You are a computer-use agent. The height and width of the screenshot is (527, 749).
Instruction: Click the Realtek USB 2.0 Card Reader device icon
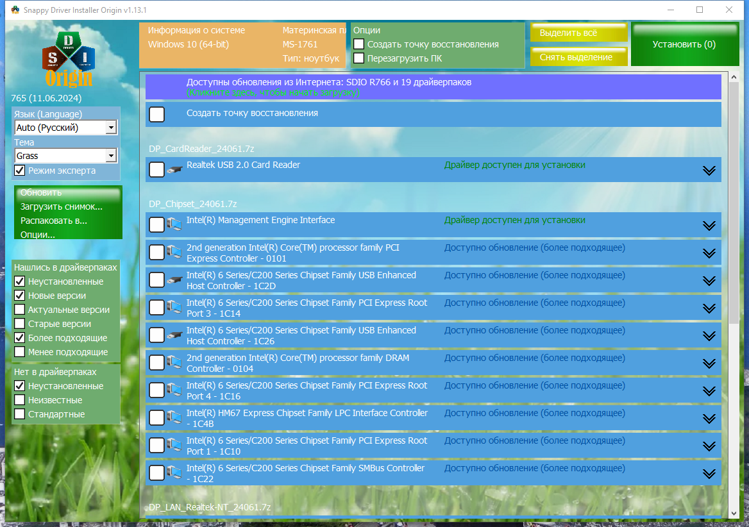(174, 169)
